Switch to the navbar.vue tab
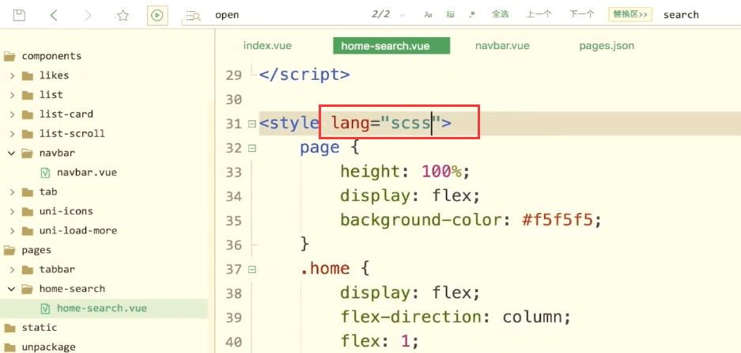Image resolution: width=741 pixels, height=353 pixels. [x=502, y=46]
